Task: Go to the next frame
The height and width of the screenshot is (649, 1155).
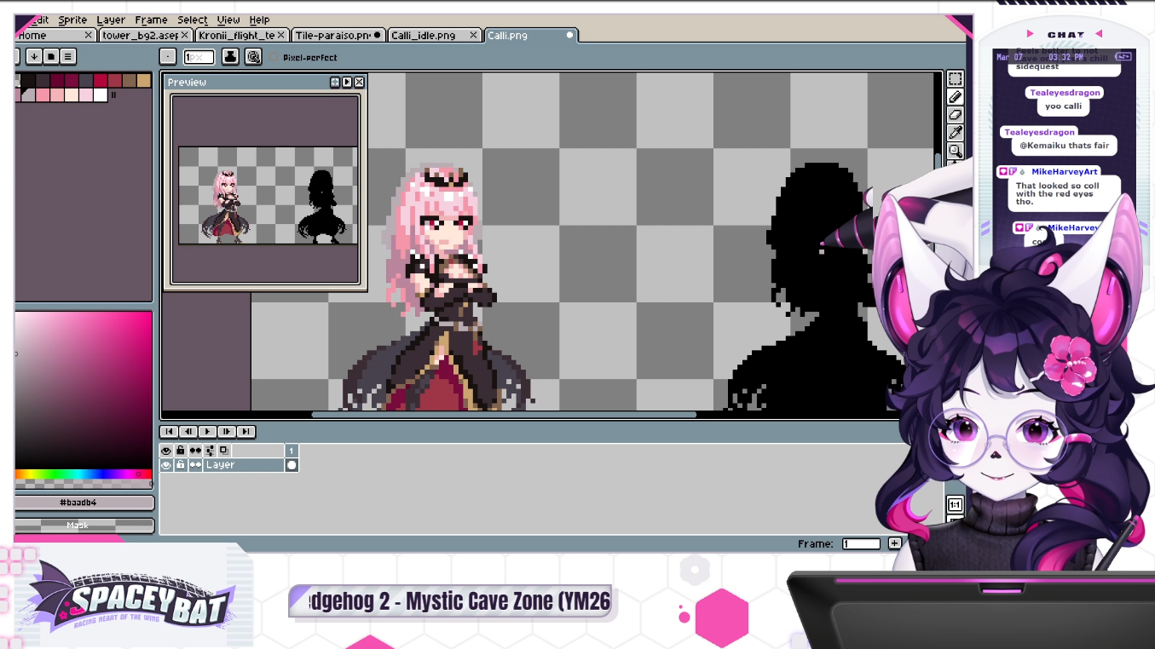Action: point(227,432)
